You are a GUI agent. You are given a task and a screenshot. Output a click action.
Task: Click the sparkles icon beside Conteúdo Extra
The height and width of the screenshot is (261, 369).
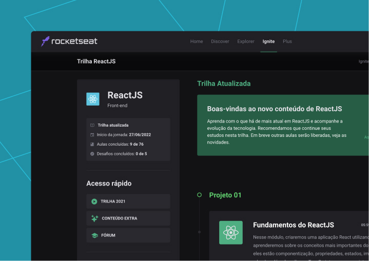(x=94, y=218)
